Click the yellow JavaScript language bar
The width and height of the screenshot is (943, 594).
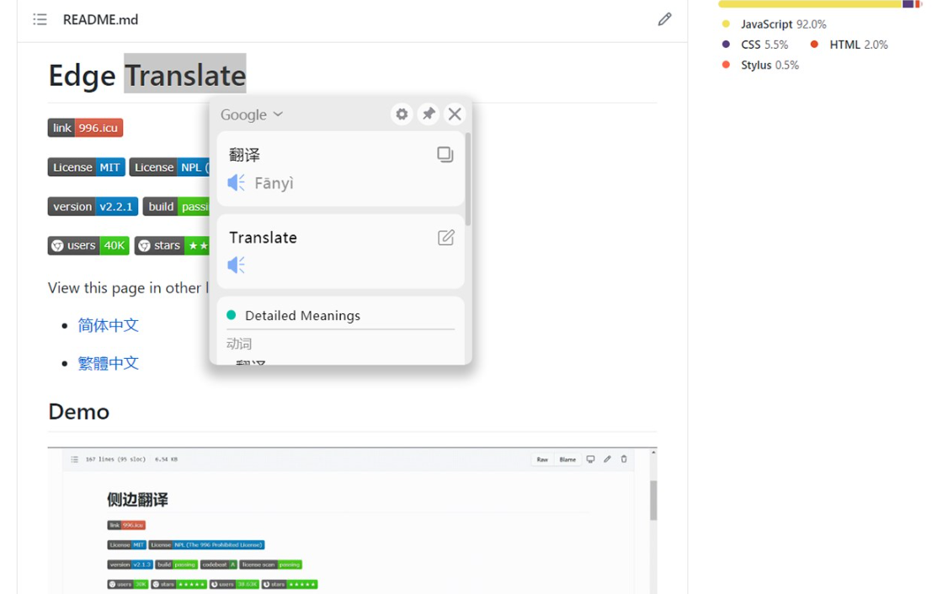point(810,4)
